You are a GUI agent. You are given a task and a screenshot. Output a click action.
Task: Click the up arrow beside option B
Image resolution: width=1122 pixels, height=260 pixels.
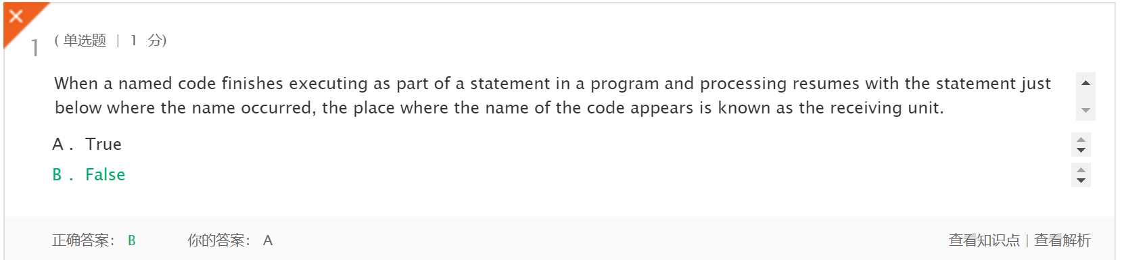tap(1081, 170)
